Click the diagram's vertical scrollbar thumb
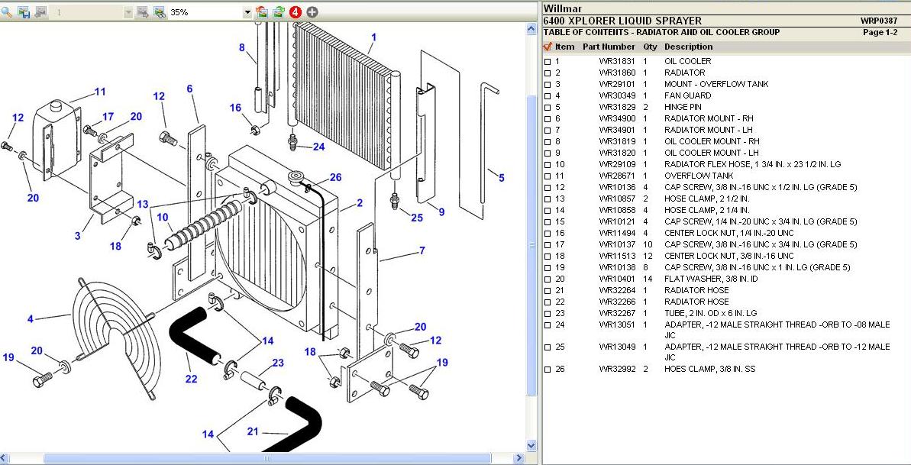Viewport: 911px width, 465px height. [x=531, y=244]
